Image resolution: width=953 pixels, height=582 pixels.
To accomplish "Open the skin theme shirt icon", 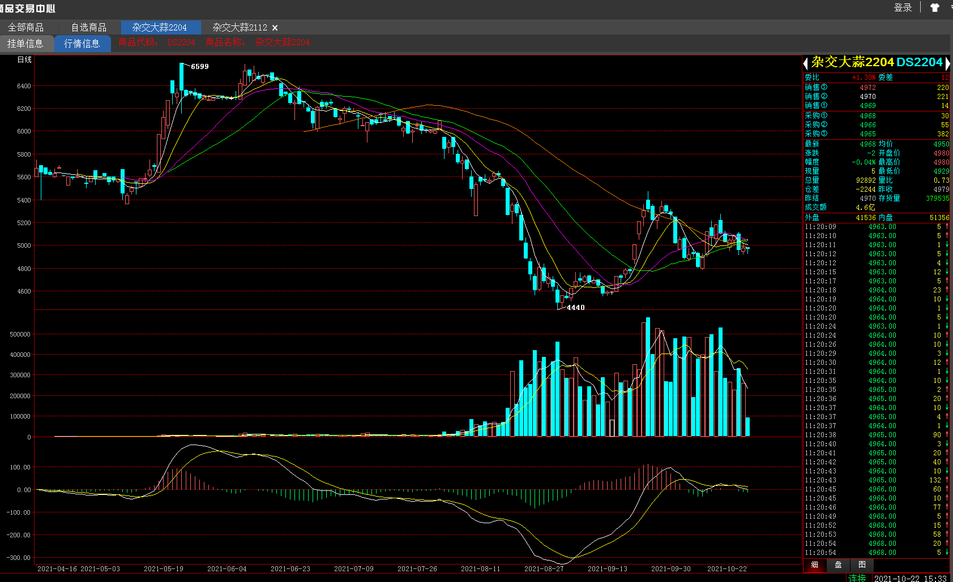I will 935,7.
